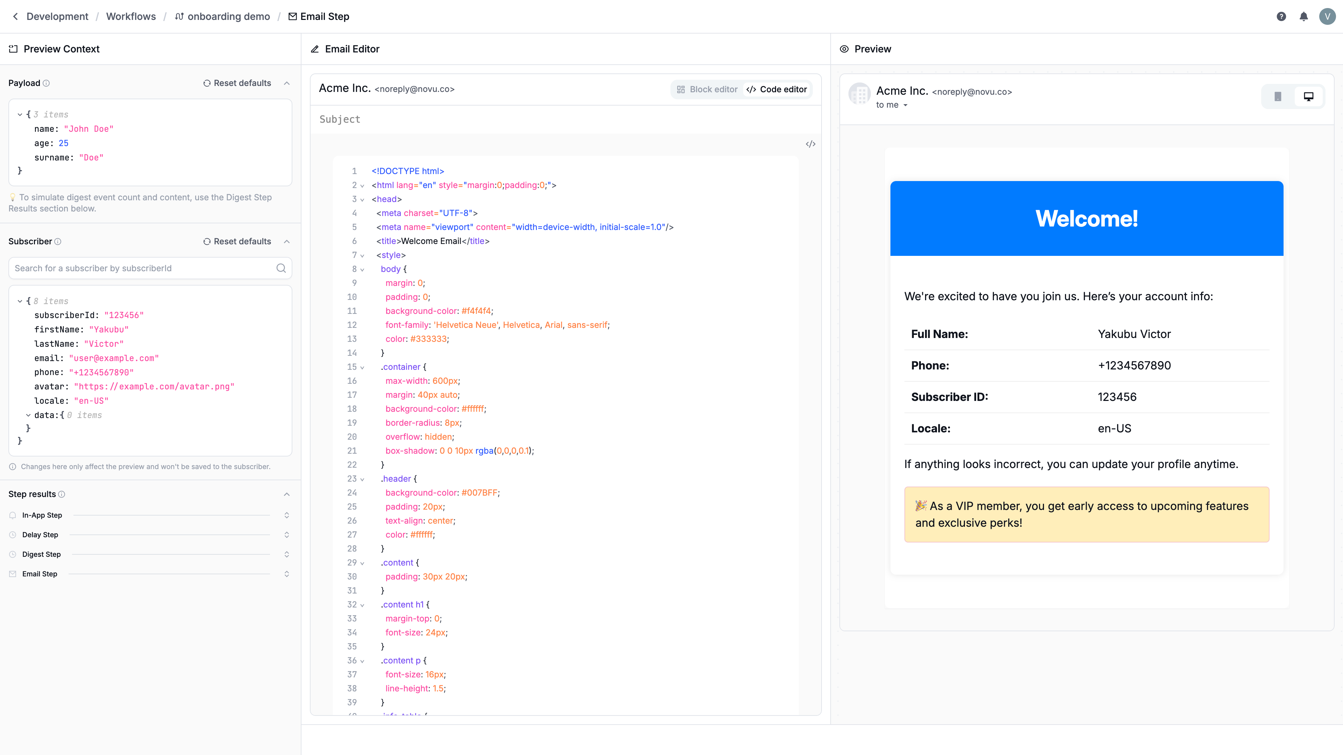
Task: Switch preview to desktop monitor view
Action: (1309, 96)
